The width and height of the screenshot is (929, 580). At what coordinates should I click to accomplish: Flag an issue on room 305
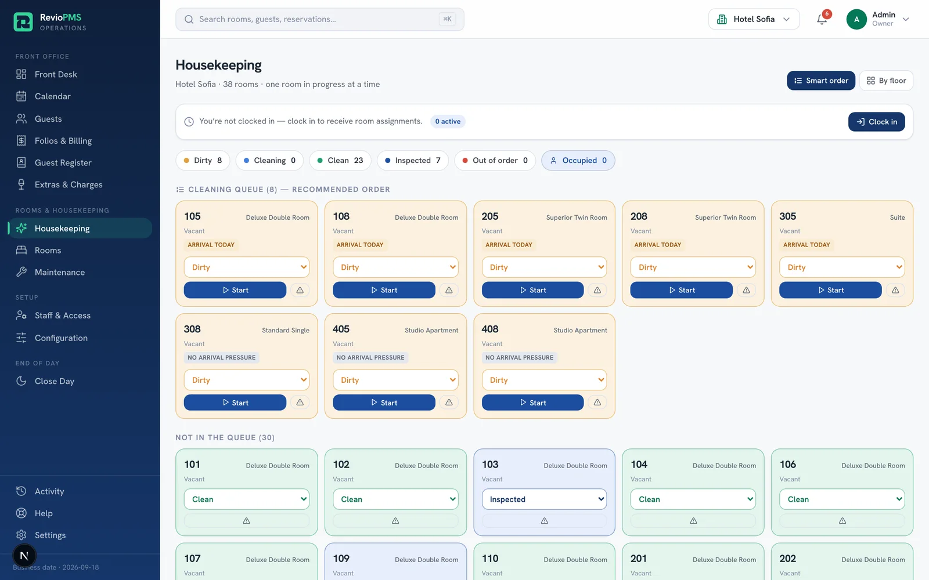tap(895, 290)
